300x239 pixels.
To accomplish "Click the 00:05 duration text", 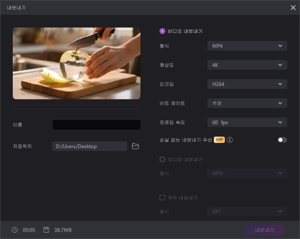I will pyautogui.click(x=29, y=230).
